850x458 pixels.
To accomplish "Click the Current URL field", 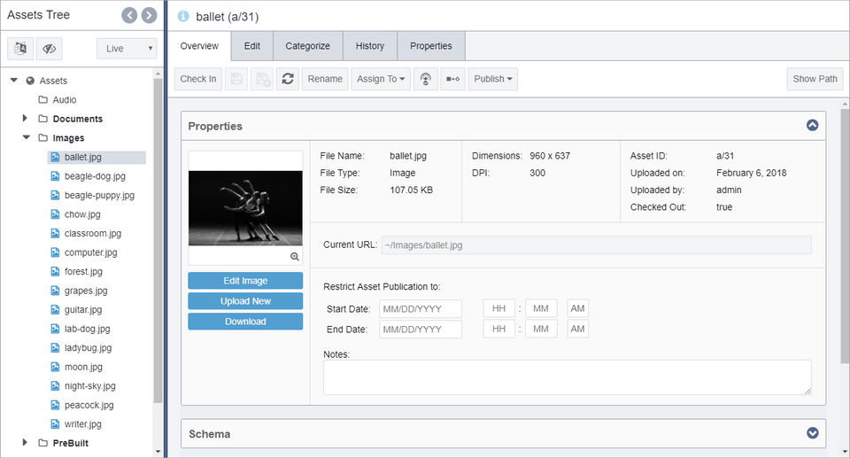I will click(x=596, y=245).
